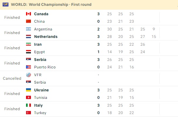Open the Italy team name
The width and height of the screenshot is (178, 117).
point(38,105)
